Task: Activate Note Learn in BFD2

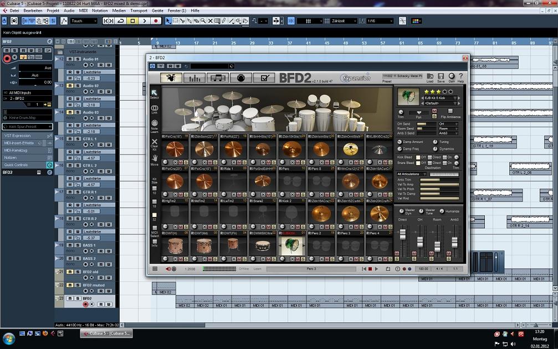Action: pyautogui.click(x=155, y=123)
